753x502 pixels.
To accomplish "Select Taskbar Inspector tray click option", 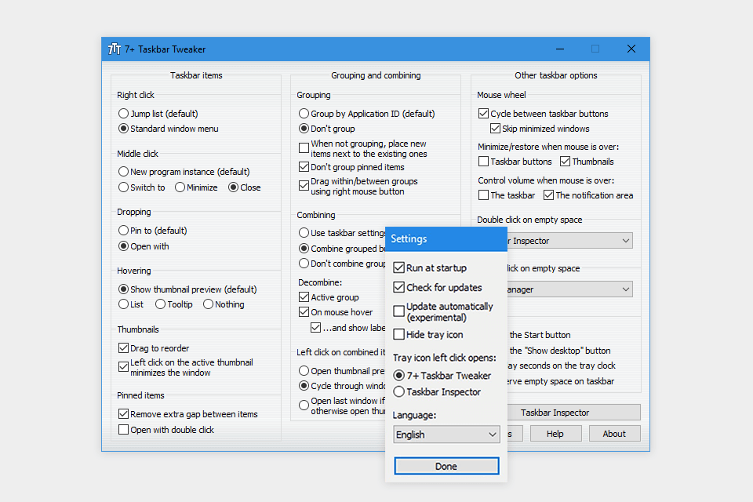I will 398,391.
